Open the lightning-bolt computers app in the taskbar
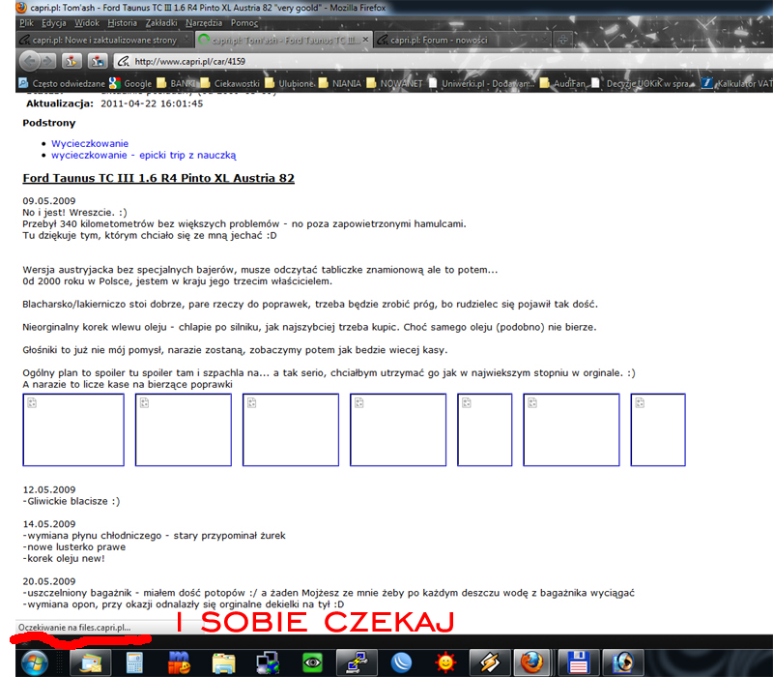773x677 pixels. [357, 662]
